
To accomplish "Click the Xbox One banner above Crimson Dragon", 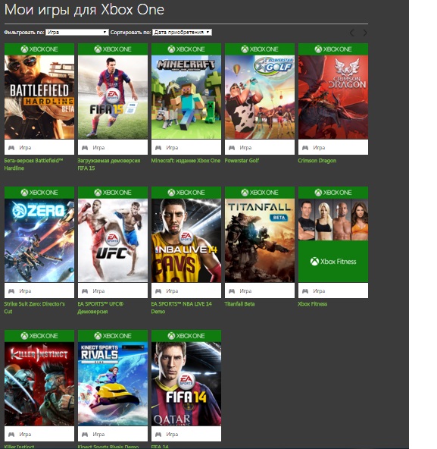I will [333, 49].
